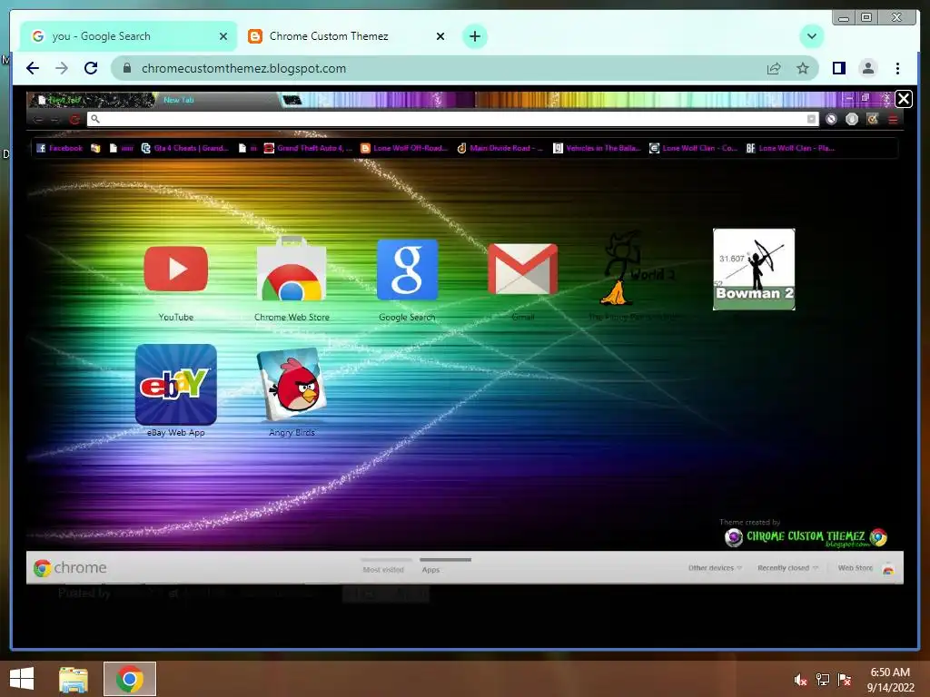Click the Angry Birds app icon
Viewport: 930px width, 697px height.
pos(292,384)
